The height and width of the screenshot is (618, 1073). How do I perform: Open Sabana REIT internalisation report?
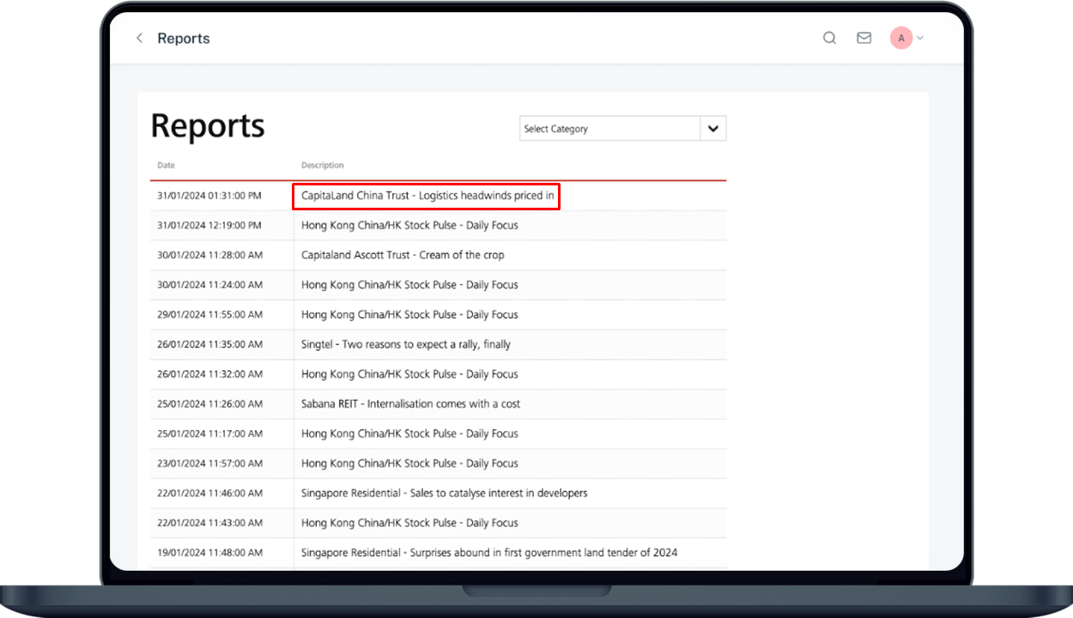coord(410,403)
